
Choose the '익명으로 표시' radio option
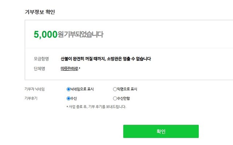coord(115,89)
